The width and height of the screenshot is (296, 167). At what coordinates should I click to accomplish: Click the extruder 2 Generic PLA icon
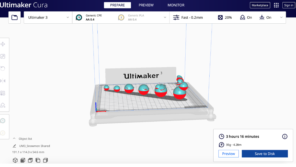click(x=121, y=17)
